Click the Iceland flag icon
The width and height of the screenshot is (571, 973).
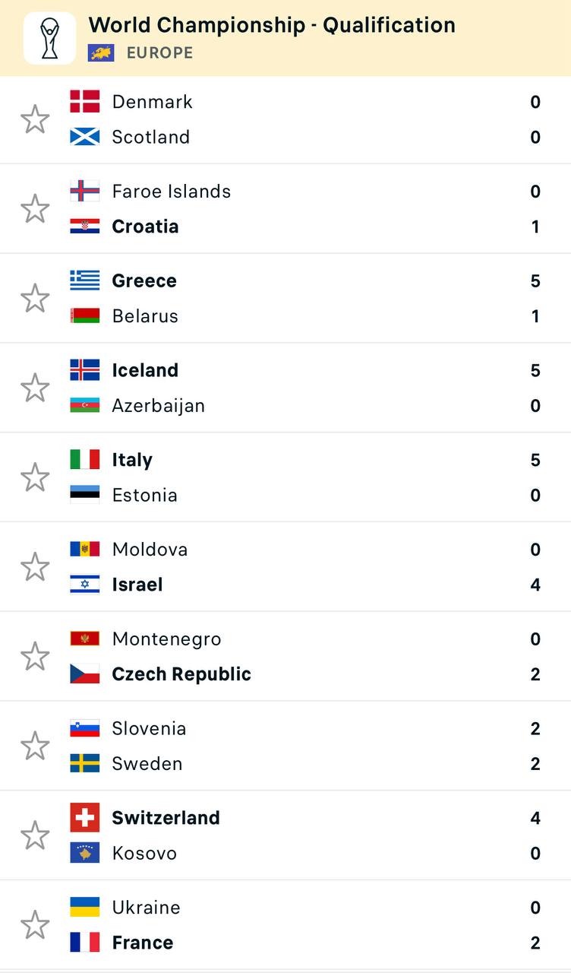pyautogui.click(x=85, y=370)
